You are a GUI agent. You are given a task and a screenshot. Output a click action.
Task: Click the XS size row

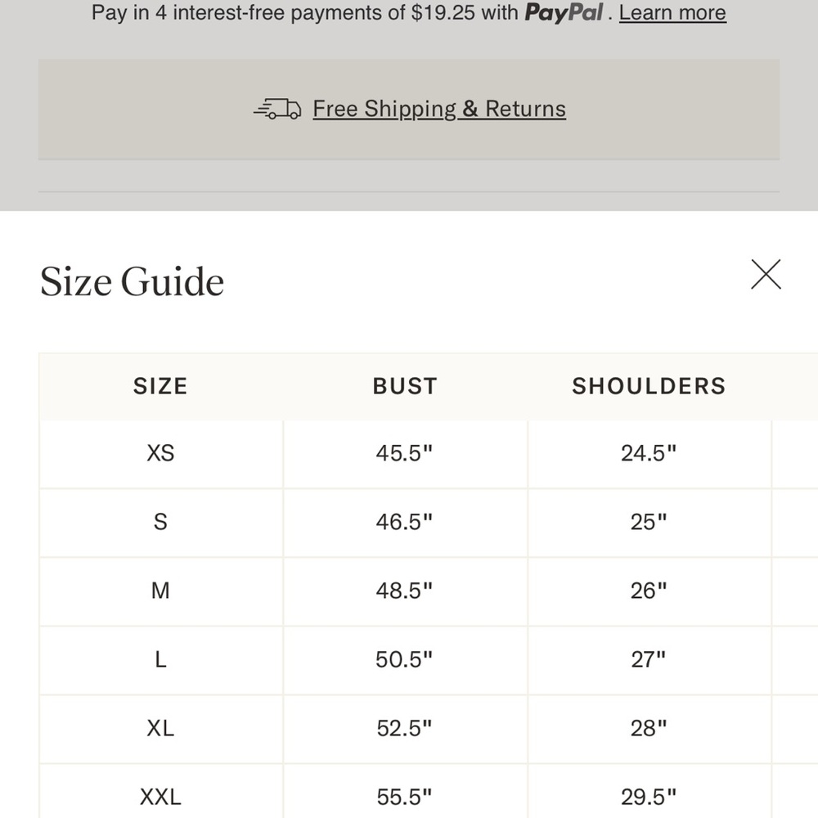click(429, 454)
